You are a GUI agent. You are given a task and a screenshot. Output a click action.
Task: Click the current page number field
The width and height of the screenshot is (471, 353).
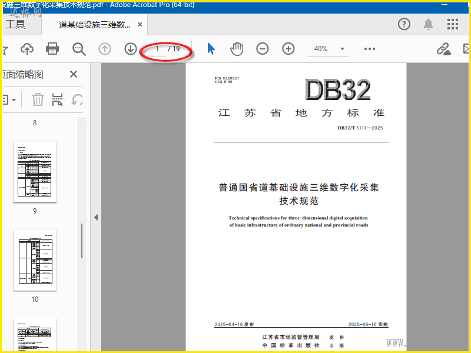coord(157,49)
